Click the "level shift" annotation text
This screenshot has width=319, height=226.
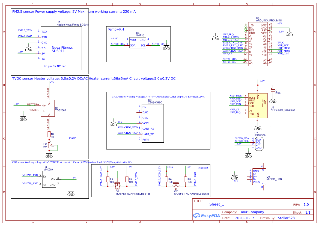(203, 168)
